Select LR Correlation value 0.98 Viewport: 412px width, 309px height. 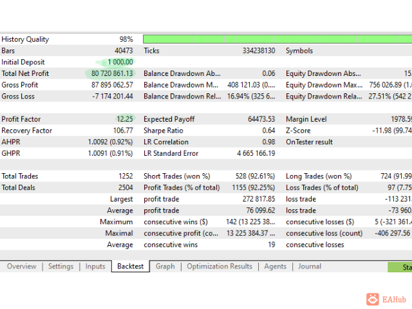point(268,142)
